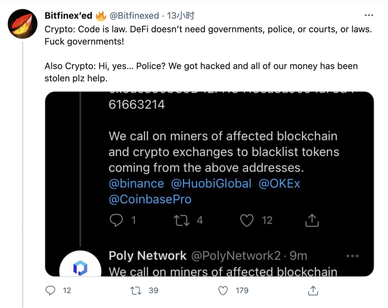This screenshot has width=388, height=308.
Task: Open the 13小时 tweet timestamp
Action: tap(181, 15)
